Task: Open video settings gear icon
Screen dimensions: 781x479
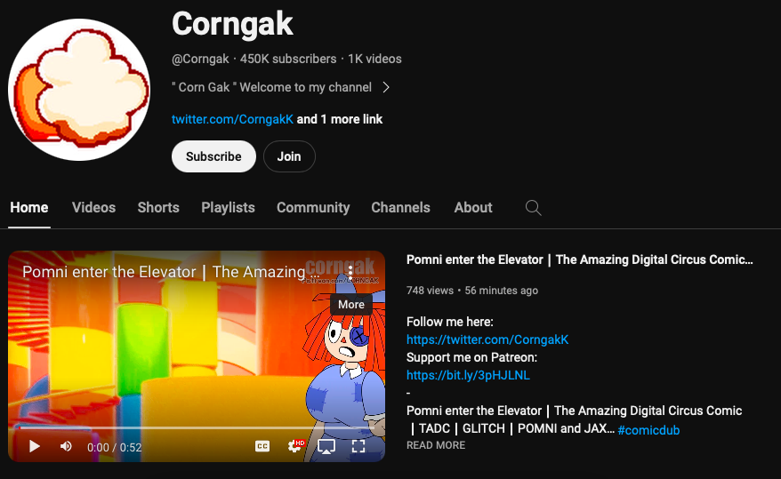Action: pyautogui.click(x=295, y=445)
